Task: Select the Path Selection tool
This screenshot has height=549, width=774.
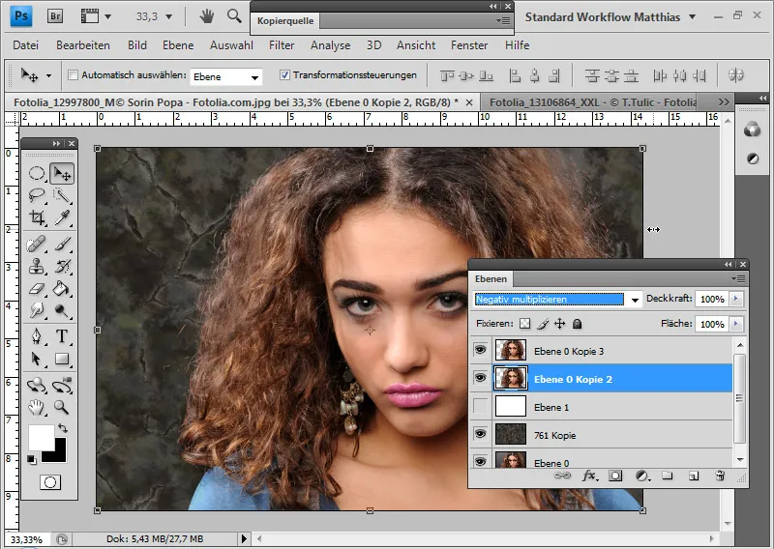Action: point(37,359)
